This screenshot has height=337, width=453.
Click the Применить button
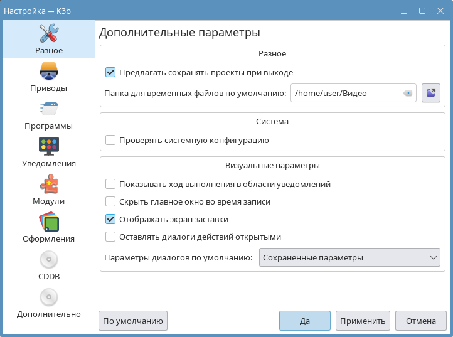tap(363, 321)
